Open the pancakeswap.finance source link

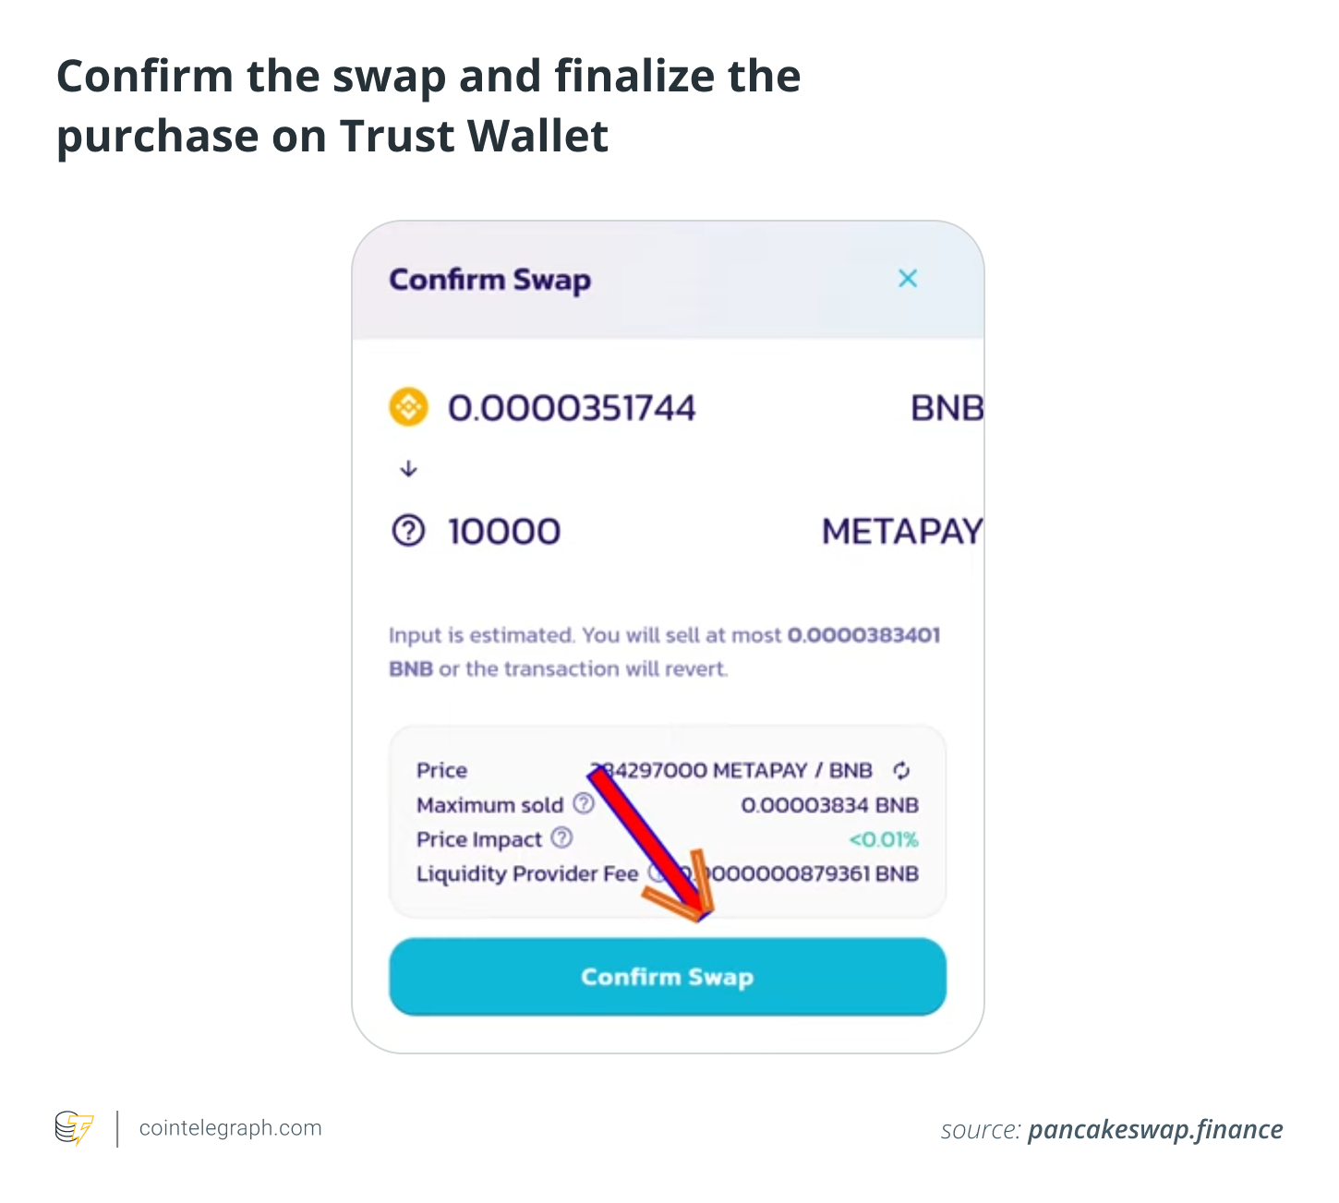(1154, 1129)
